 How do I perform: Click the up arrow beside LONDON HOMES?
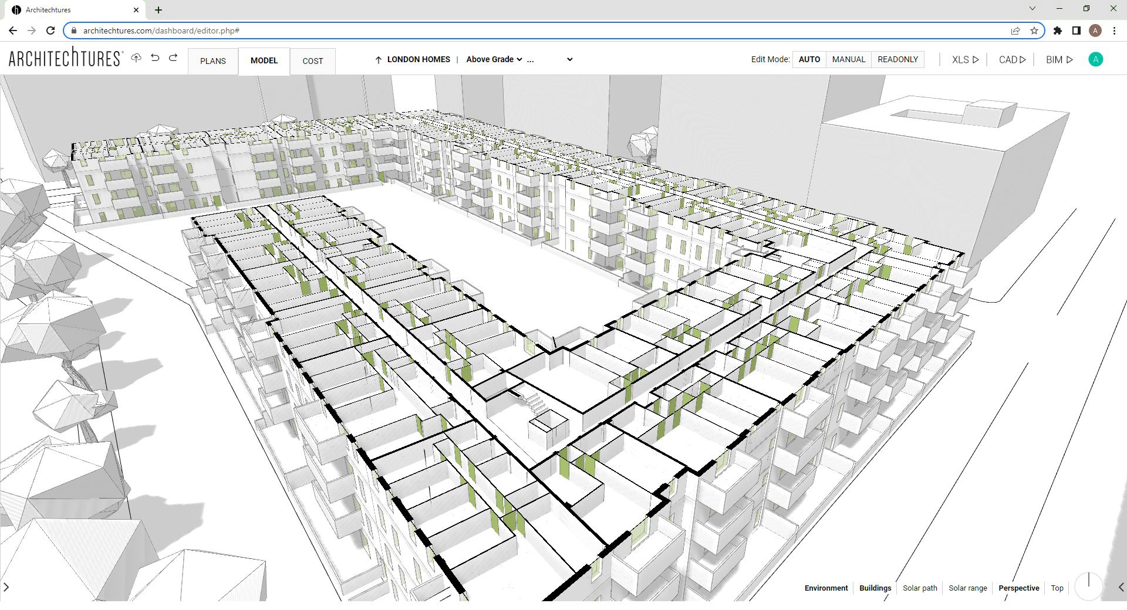(x=379, y=59)
